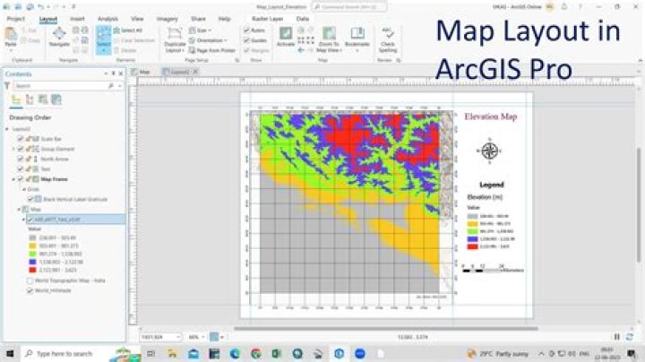This screenshot has width=645, height=362.
Task: Enable World Topographic Map layer checkbox
Action: click(30, 280)
